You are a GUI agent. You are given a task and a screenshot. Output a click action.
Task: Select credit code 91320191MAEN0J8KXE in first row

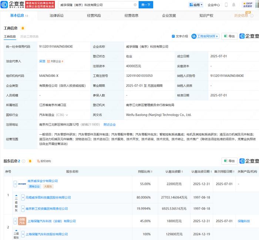pos(56,47)
